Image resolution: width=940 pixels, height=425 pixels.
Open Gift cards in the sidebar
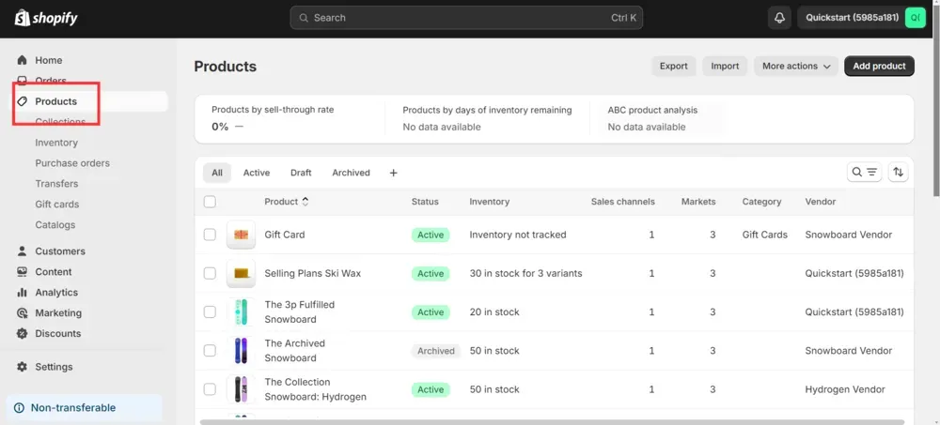(57, 205)
